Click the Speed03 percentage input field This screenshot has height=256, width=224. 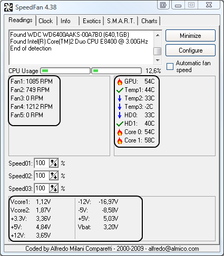coord(42,188)
